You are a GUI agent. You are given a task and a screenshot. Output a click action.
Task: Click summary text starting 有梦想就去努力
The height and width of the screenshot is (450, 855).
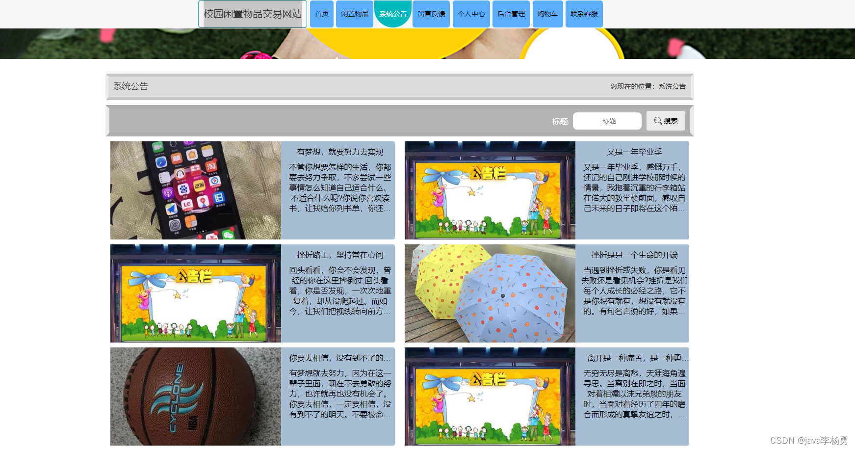pyautogui.click(x=340, y=394)
